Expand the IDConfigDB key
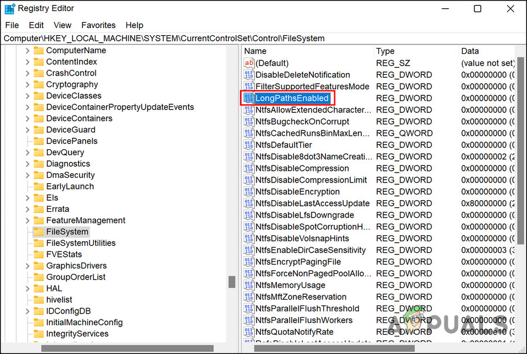 pyautogui.click(x=28, y=311)
